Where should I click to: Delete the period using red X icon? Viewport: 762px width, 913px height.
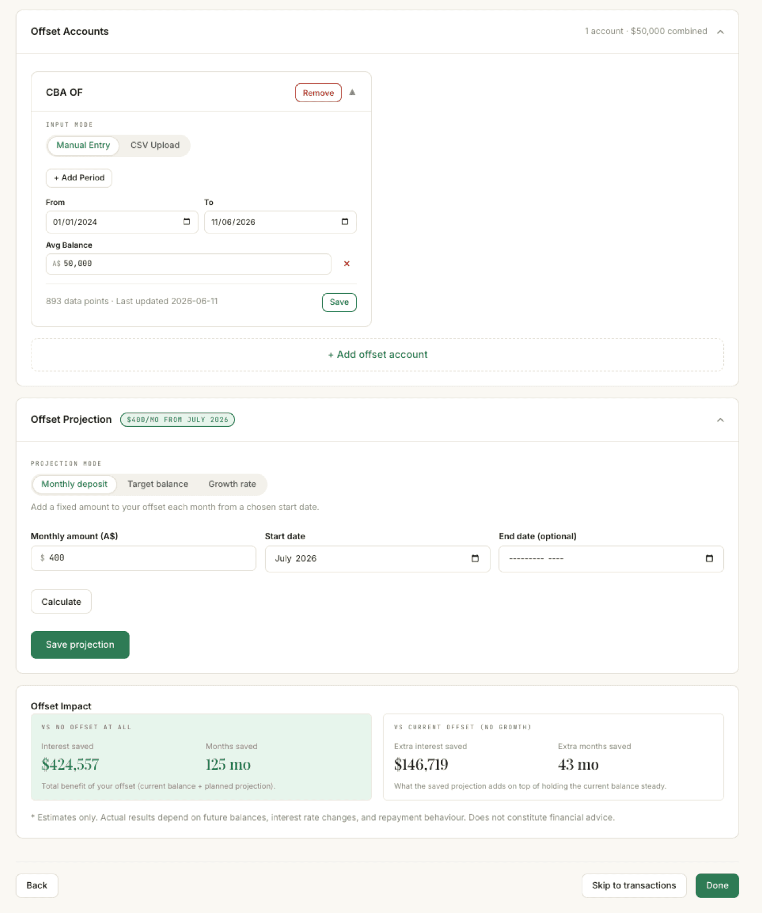(x=347, y=264)
